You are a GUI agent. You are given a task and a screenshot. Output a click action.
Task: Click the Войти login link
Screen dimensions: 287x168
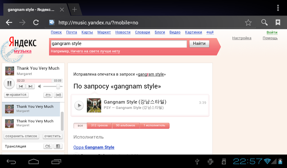(x=272, y=32)
